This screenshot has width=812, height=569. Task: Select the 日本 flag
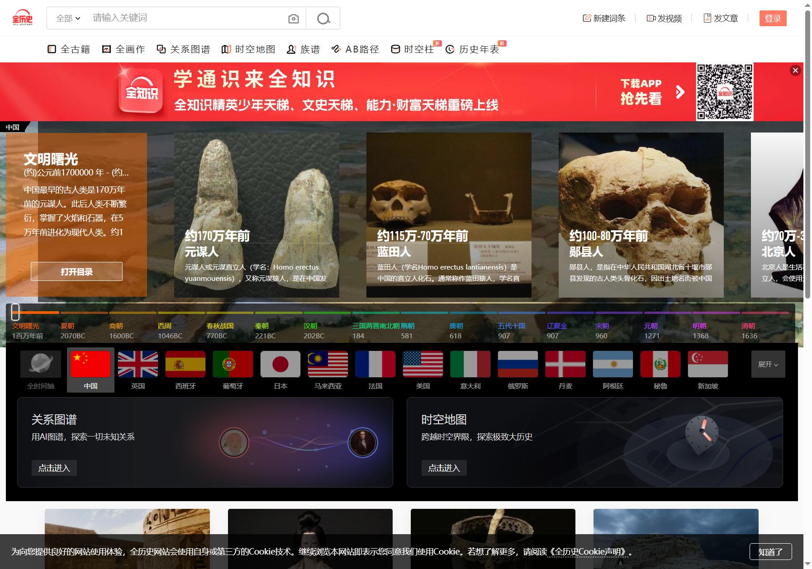click(x=280, y=364)
